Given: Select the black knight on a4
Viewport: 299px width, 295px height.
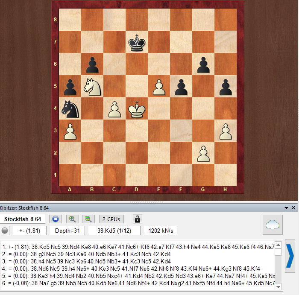Looking at the screenshot, I should pyautogui.click(x=70, y=108).
